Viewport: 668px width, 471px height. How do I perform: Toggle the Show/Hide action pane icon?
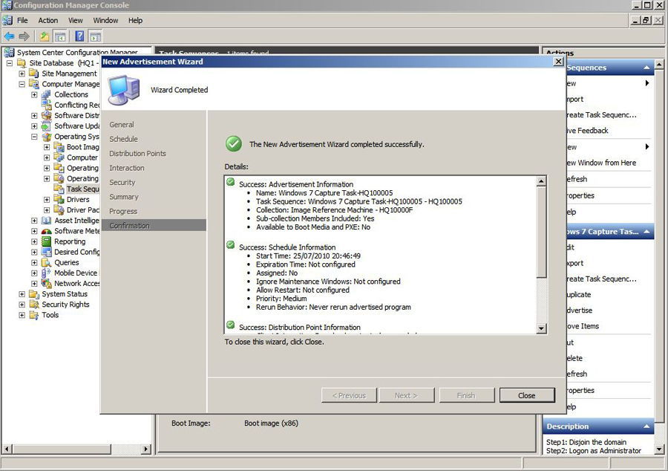[x=95, y=36]
